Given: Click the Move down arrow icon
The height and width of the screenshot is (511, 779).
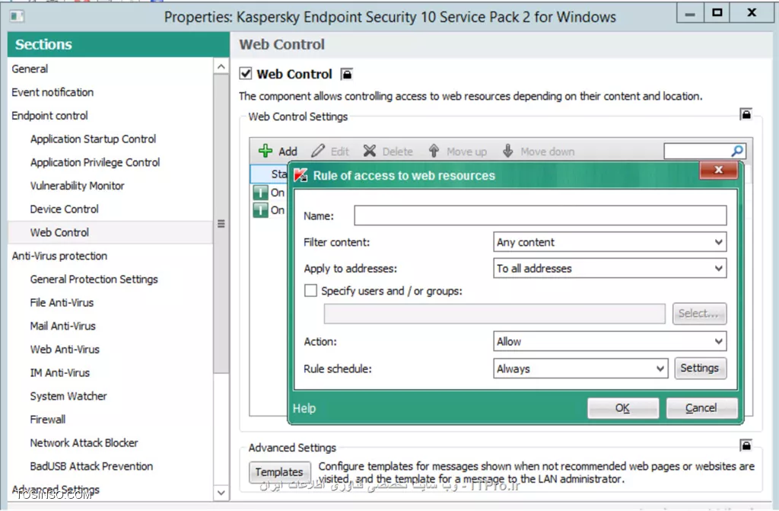Looking at the screenshot, I should pyautogui.click(x=507, y=151).
